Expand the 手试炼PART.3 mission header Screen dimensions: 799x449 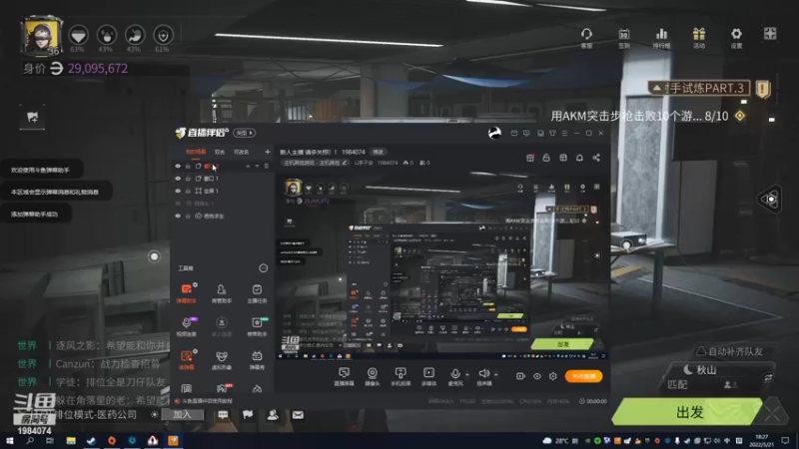698,88
